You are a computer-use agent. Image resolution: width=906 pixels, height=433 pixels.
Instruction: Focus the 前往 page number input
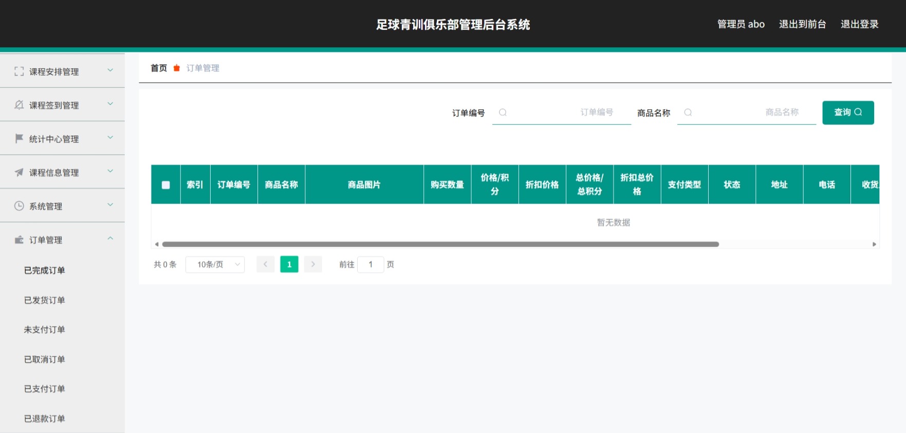(371, 264)
